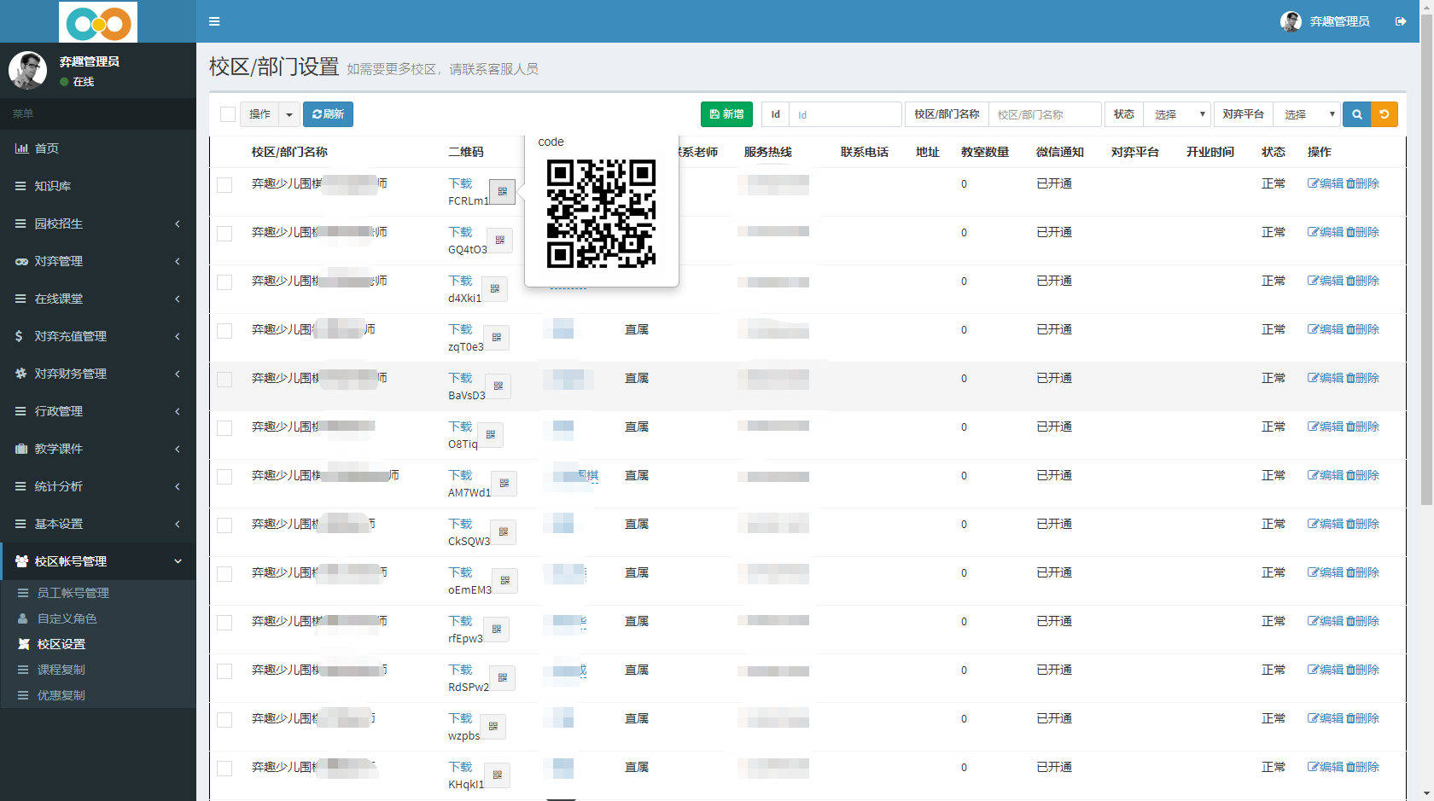
Task: Open the 首页 home menu item
Action: click(x=98, y=148)
